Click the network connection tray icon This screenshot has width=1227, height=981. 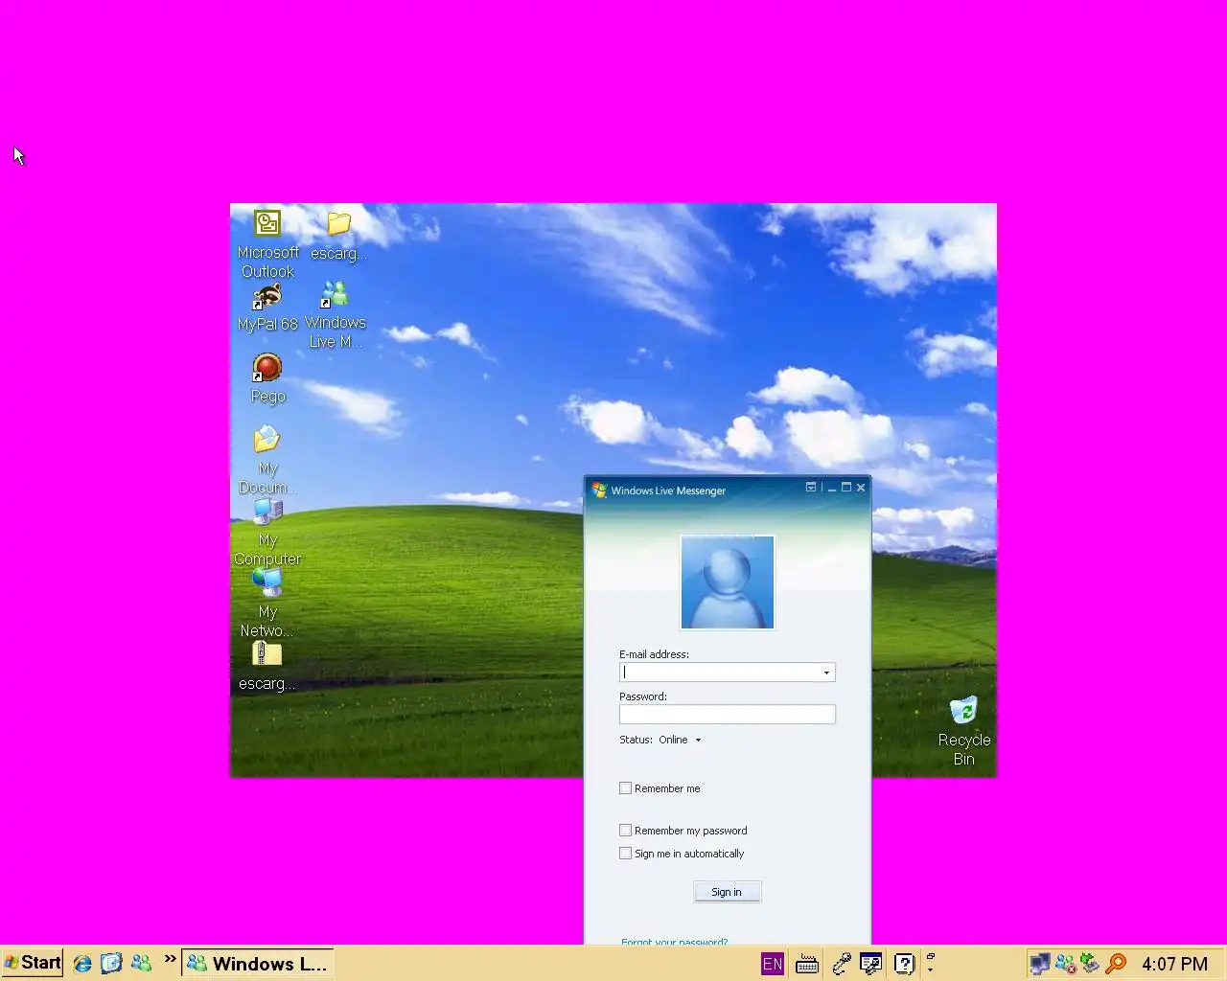[1040, 964]
